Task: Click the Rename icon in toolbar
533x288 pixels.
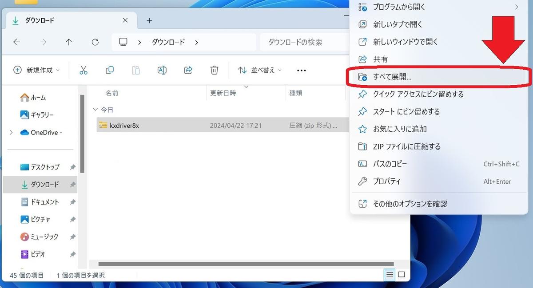Action: coord(162,70)
